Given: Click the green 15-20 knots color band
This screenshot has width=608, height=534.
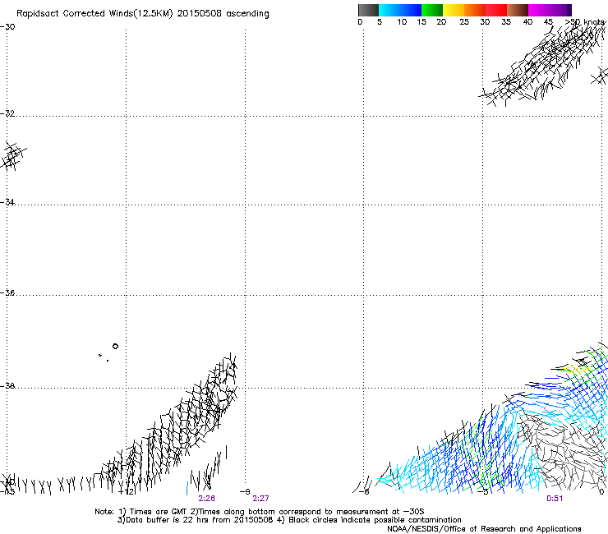Looking at the screenshot, I should click(x=432, y=10).
